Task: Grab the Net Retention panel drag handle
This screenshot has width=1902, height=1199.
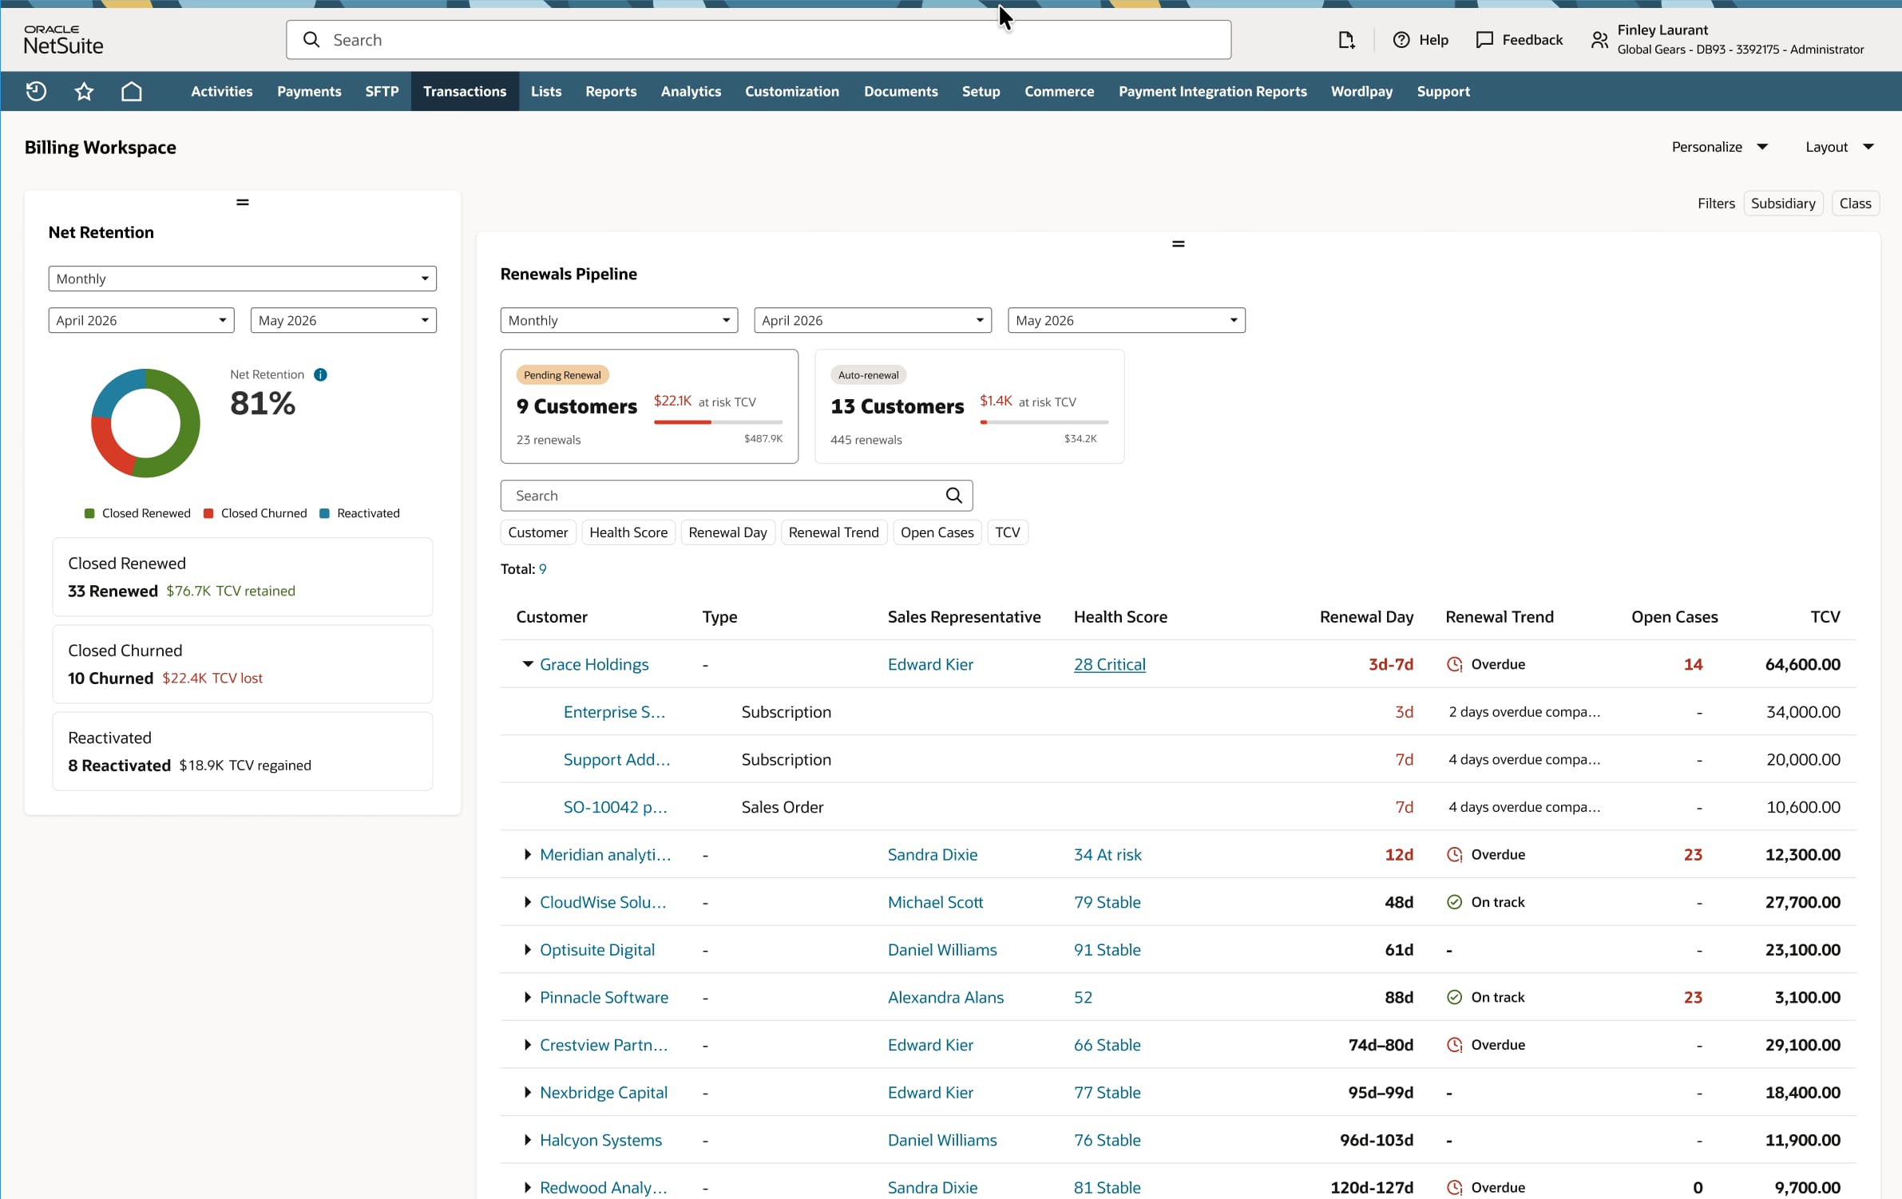Action: pos(243,203)
